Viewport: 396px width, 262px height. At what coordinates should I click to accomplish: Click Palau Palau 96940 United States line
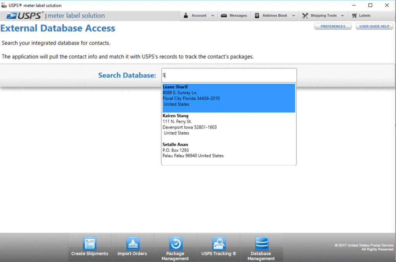pos(193,156)
